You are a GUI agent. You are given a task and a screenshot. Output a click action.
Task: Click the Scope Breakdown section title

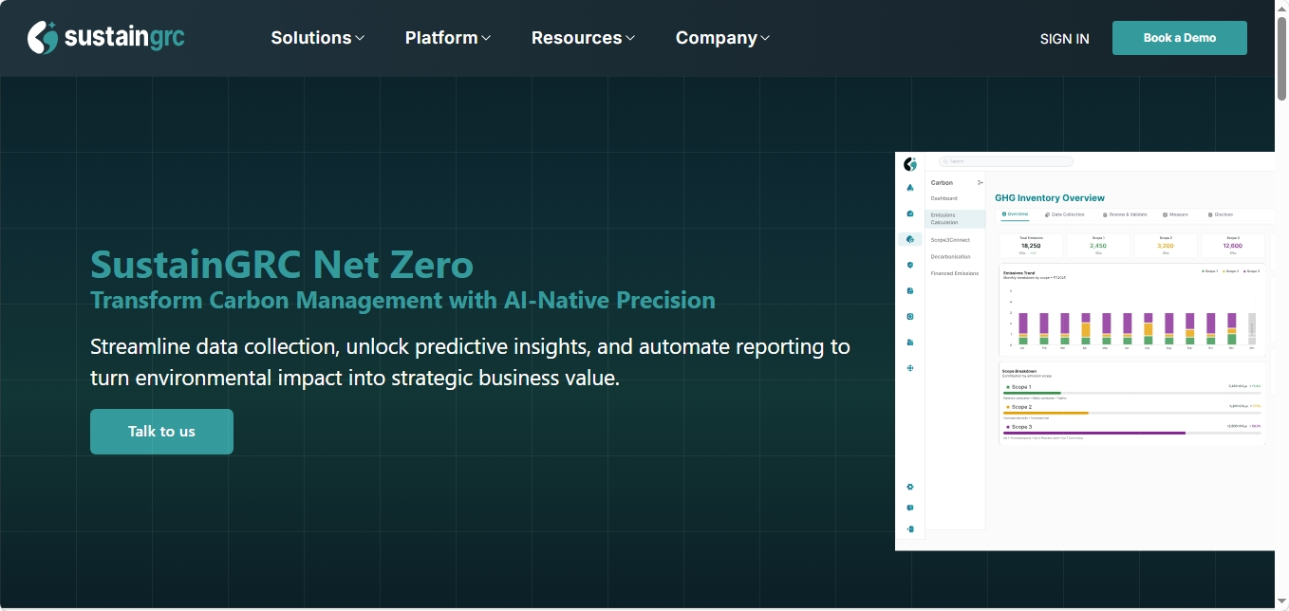coord(1019,371)
